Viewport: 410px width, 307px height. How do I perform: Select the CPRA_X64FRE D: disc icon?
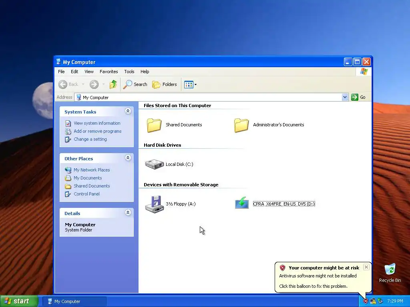(x=241, y=203)
